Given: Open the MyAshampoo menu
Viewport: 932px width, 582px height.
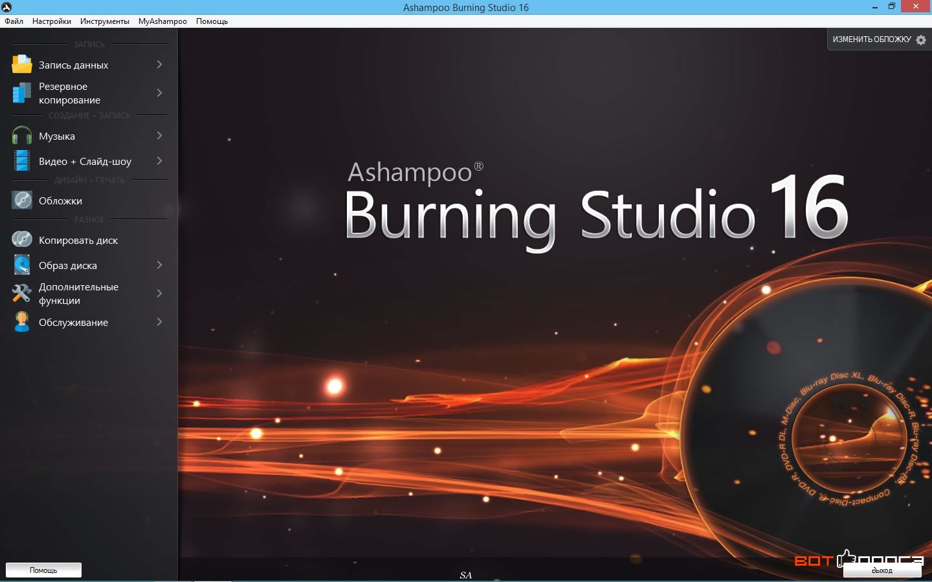Looking at the screenshot, I should [x=162, y=21].
